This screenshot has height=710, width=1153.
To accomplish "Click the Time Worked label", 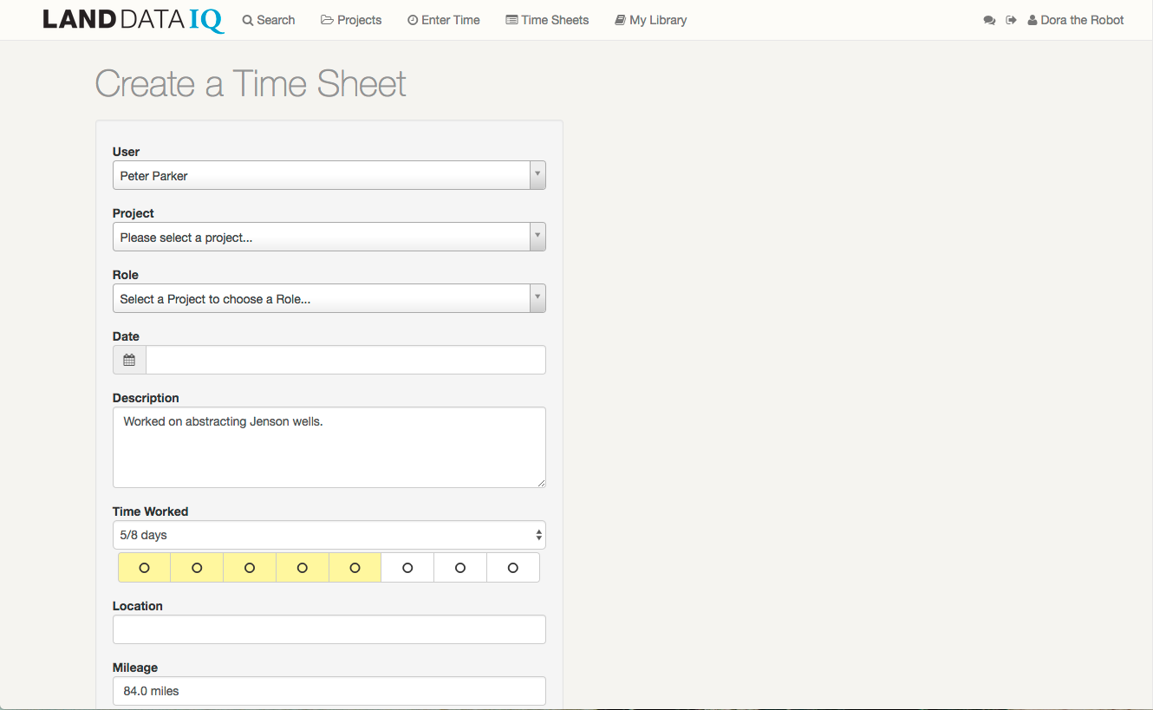I will 151,511.
